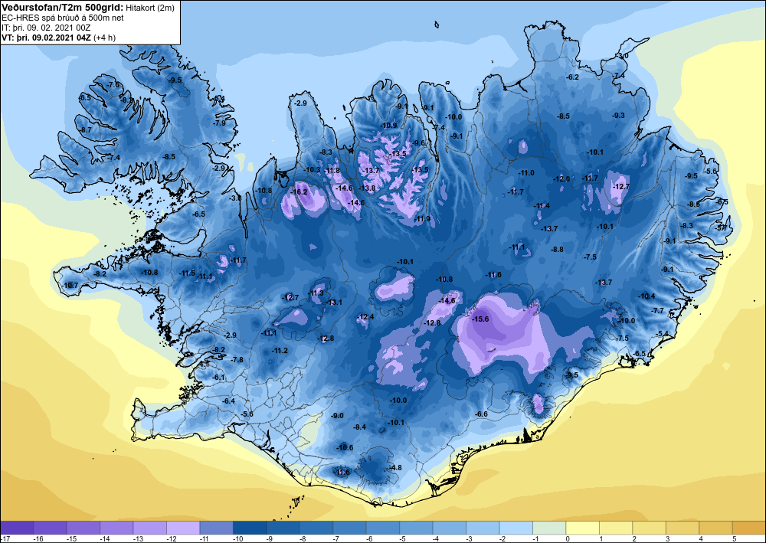Image resolution: width=766 pixels, height=543 pixels.
Task: Click the -10.6 temperature label
Action: tap(345, 447)
